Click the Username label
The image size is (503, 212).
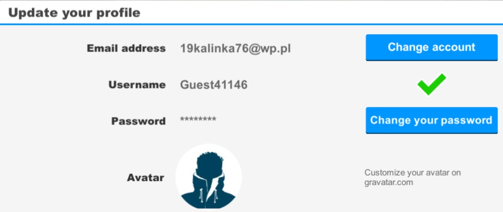tap(137, 85)
